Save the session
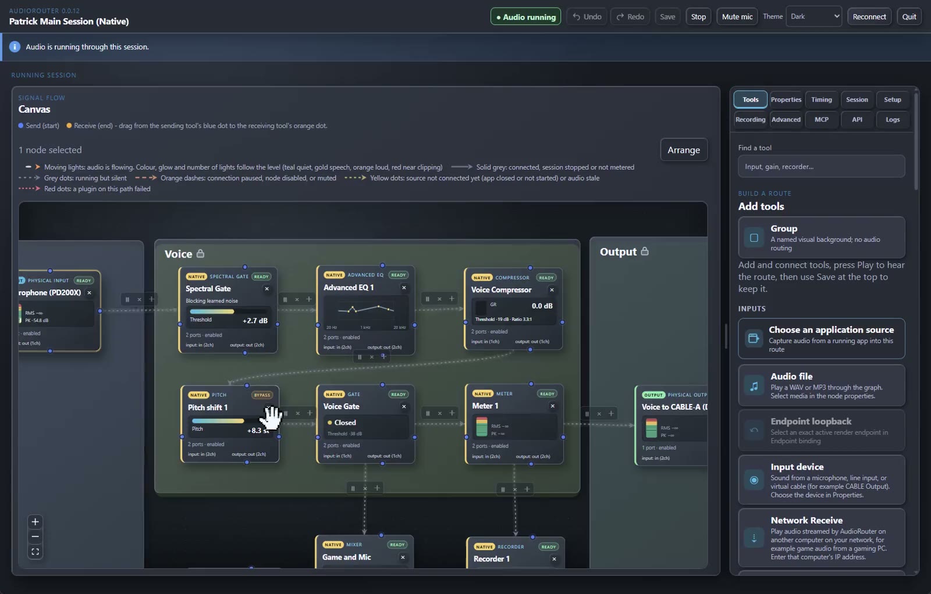 tap(667, 16)
